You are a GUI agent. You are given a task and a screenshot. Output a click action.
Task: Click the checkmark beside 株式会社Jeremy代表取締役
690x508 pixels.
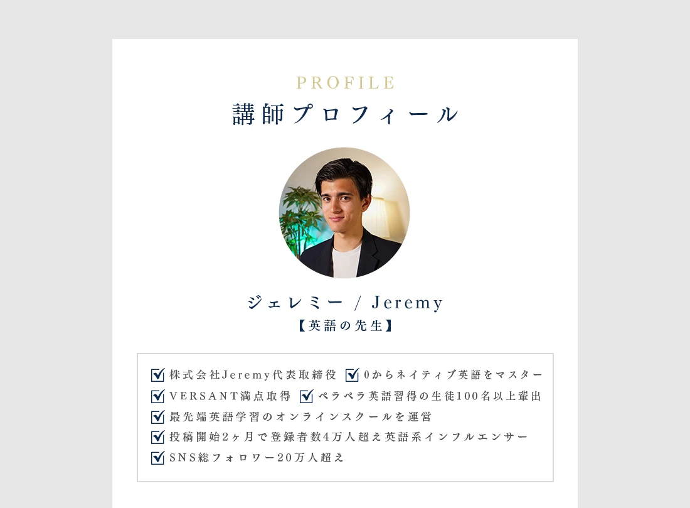coord(157,375)
